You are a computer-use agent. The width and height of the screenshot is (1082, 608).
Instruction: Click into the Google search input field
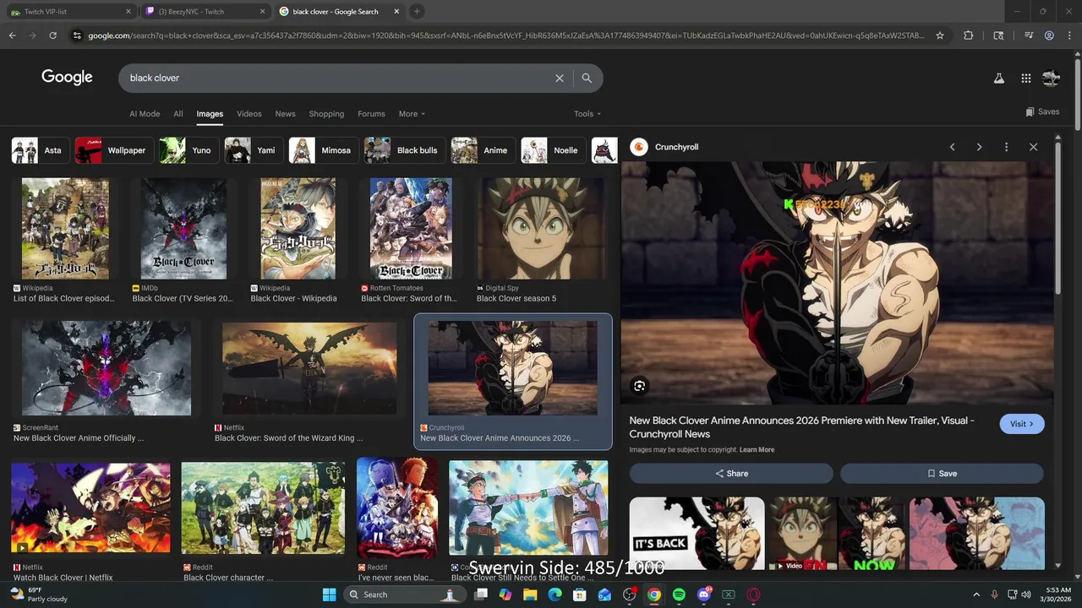338,78
